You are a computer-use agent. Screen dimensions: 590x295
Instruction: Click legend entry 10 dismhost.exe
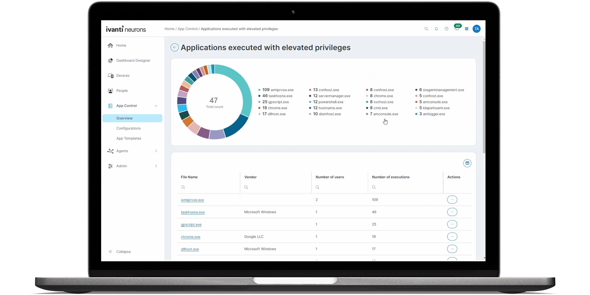325,114
